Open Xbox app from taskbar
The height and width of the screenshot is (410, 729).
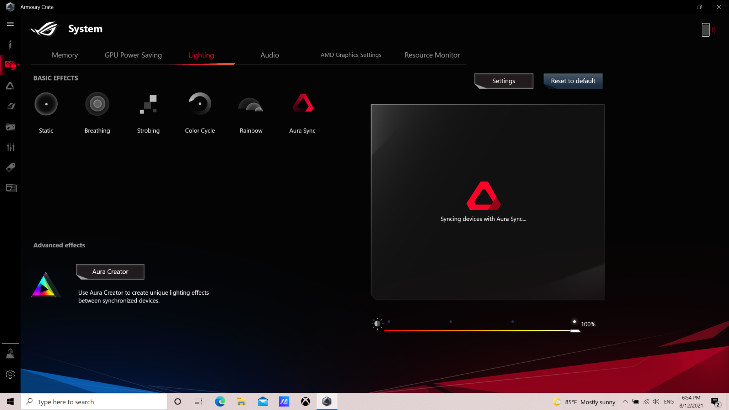coord(305,402)
